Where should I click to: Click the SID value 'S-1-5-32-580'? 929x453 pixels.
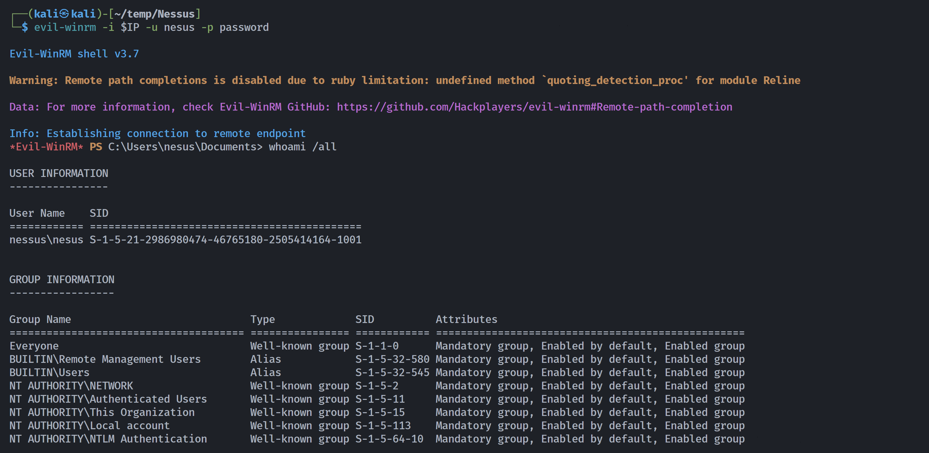(x=392, y=359)
